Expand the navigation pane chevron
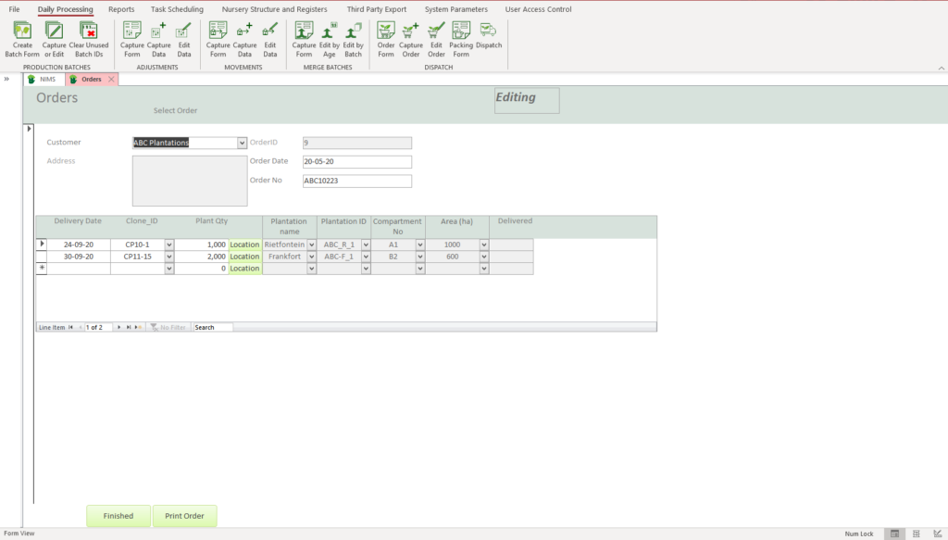 7,79
